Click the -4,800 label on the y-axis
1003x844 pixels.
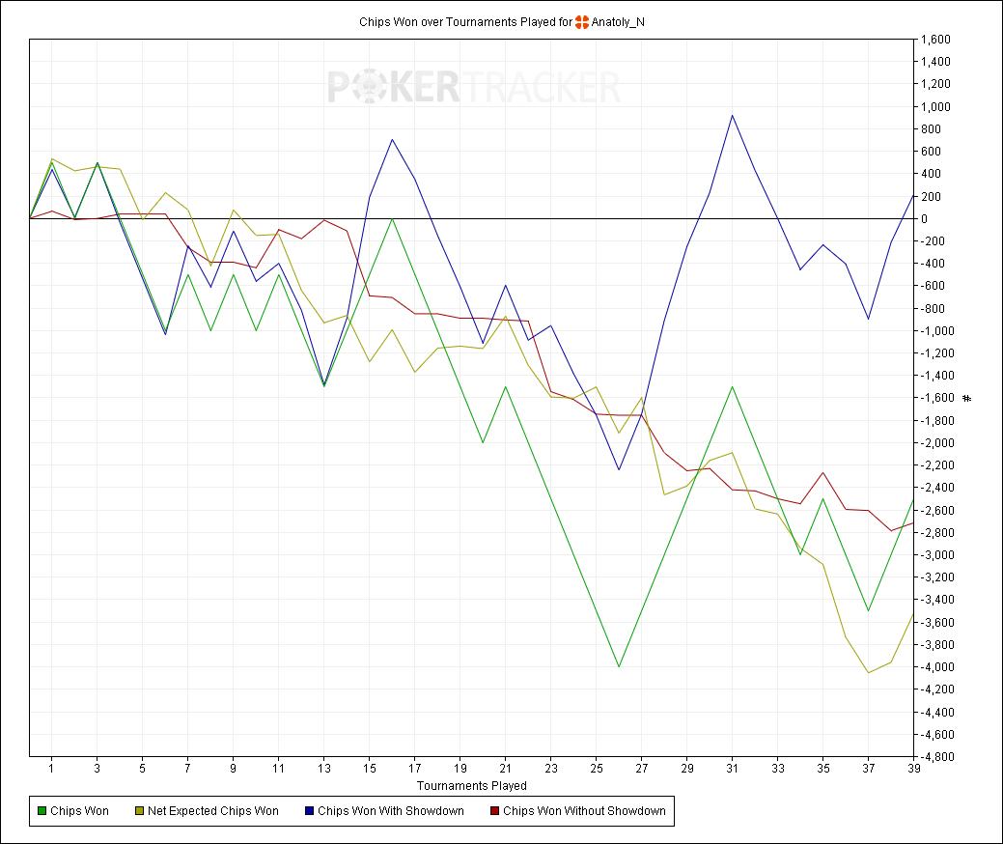tap(936, 757)
